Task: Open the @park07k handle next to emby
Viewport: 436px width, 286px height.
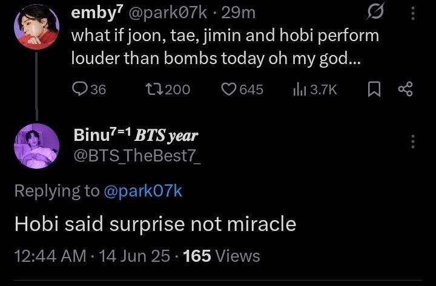Action: 168,13
